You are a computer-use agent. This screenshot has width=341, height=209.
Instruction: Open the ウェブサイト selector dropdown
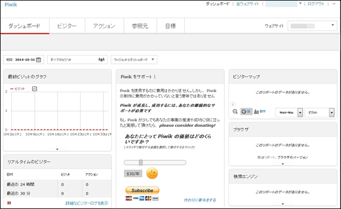point(312,26)
